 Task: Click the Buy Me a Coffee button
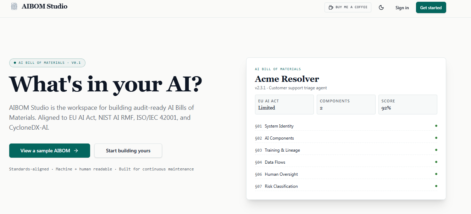coord(348,7)
